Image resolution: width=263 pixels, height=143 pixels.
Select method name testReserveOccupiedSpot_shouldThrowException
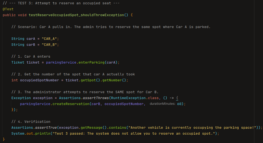coord(76,15)
